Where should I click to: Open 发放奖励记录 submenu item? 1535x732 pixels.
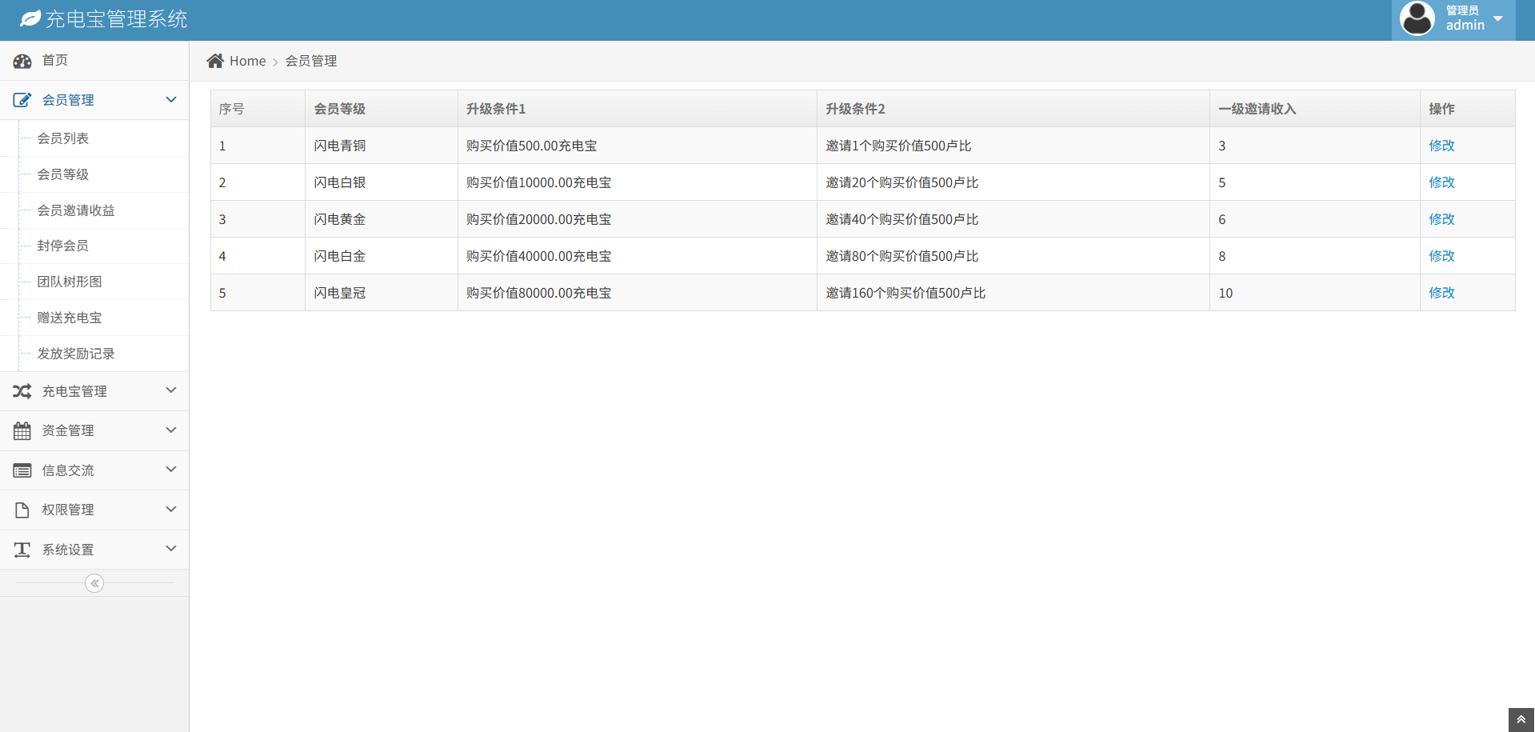click(76, 354)
